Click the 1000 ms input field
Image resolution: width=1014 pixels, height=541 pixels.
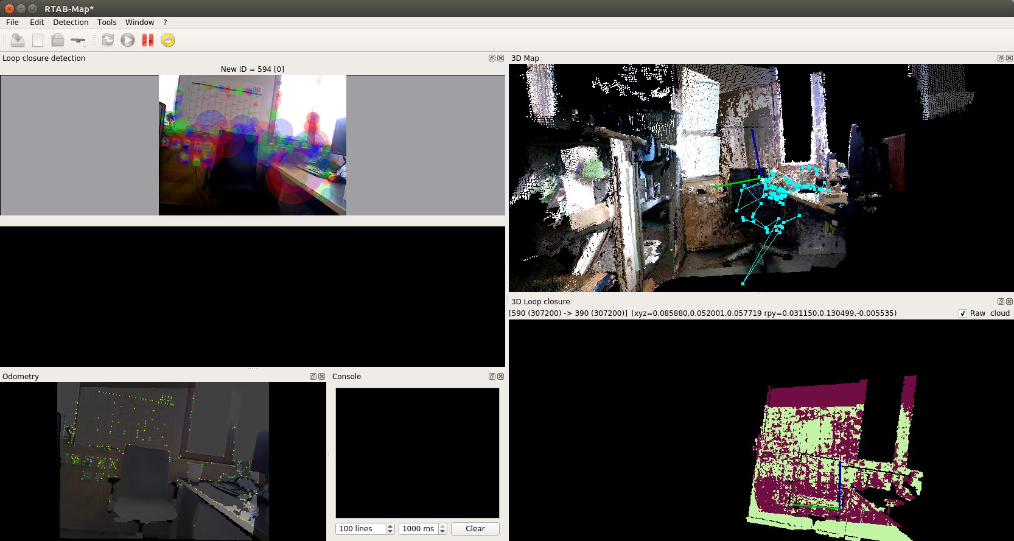click(x=419, y=529)
